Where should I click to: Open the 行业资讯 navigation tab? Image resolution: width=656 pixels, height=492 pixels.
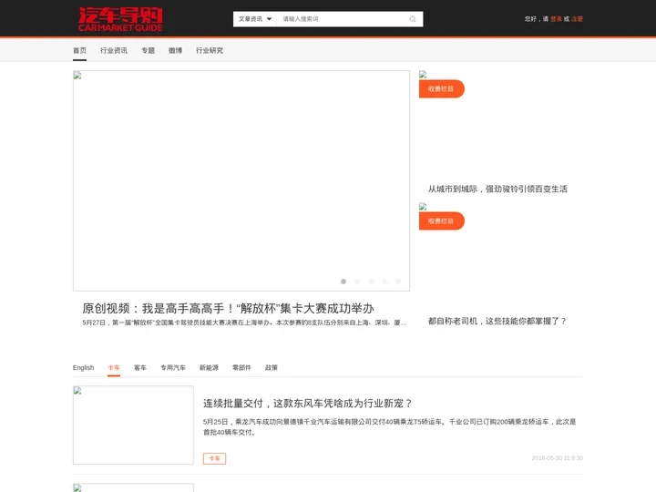pyautogui.click(x=114, y=51)
